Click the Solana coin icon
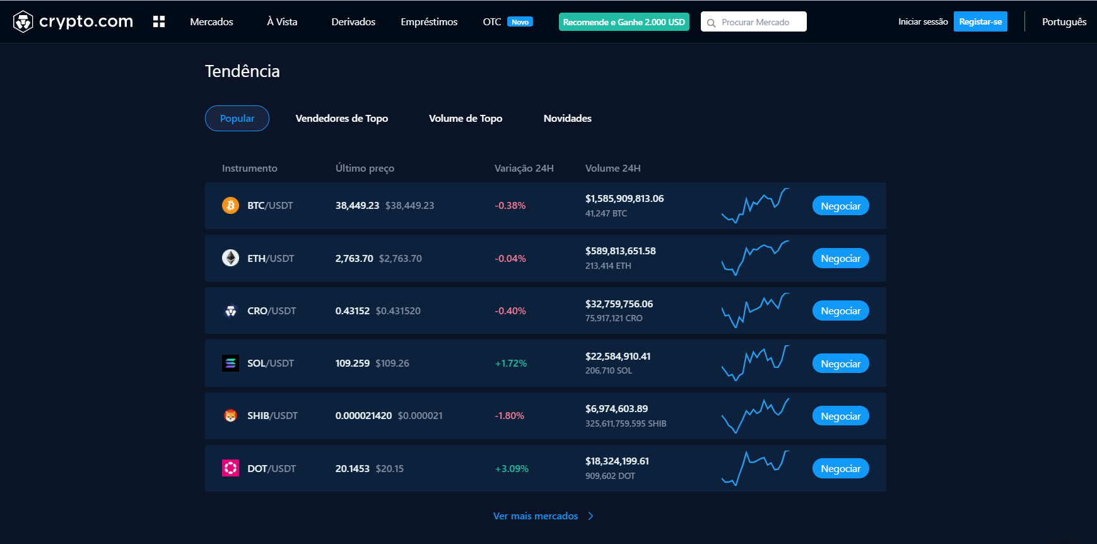 (230, 363)
